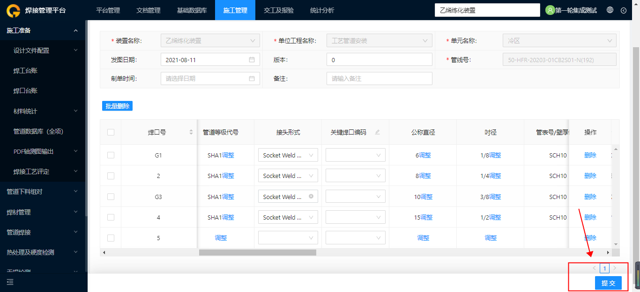Open the calendar icon for 发图日期
640x292 pixels.
point(252,60)
